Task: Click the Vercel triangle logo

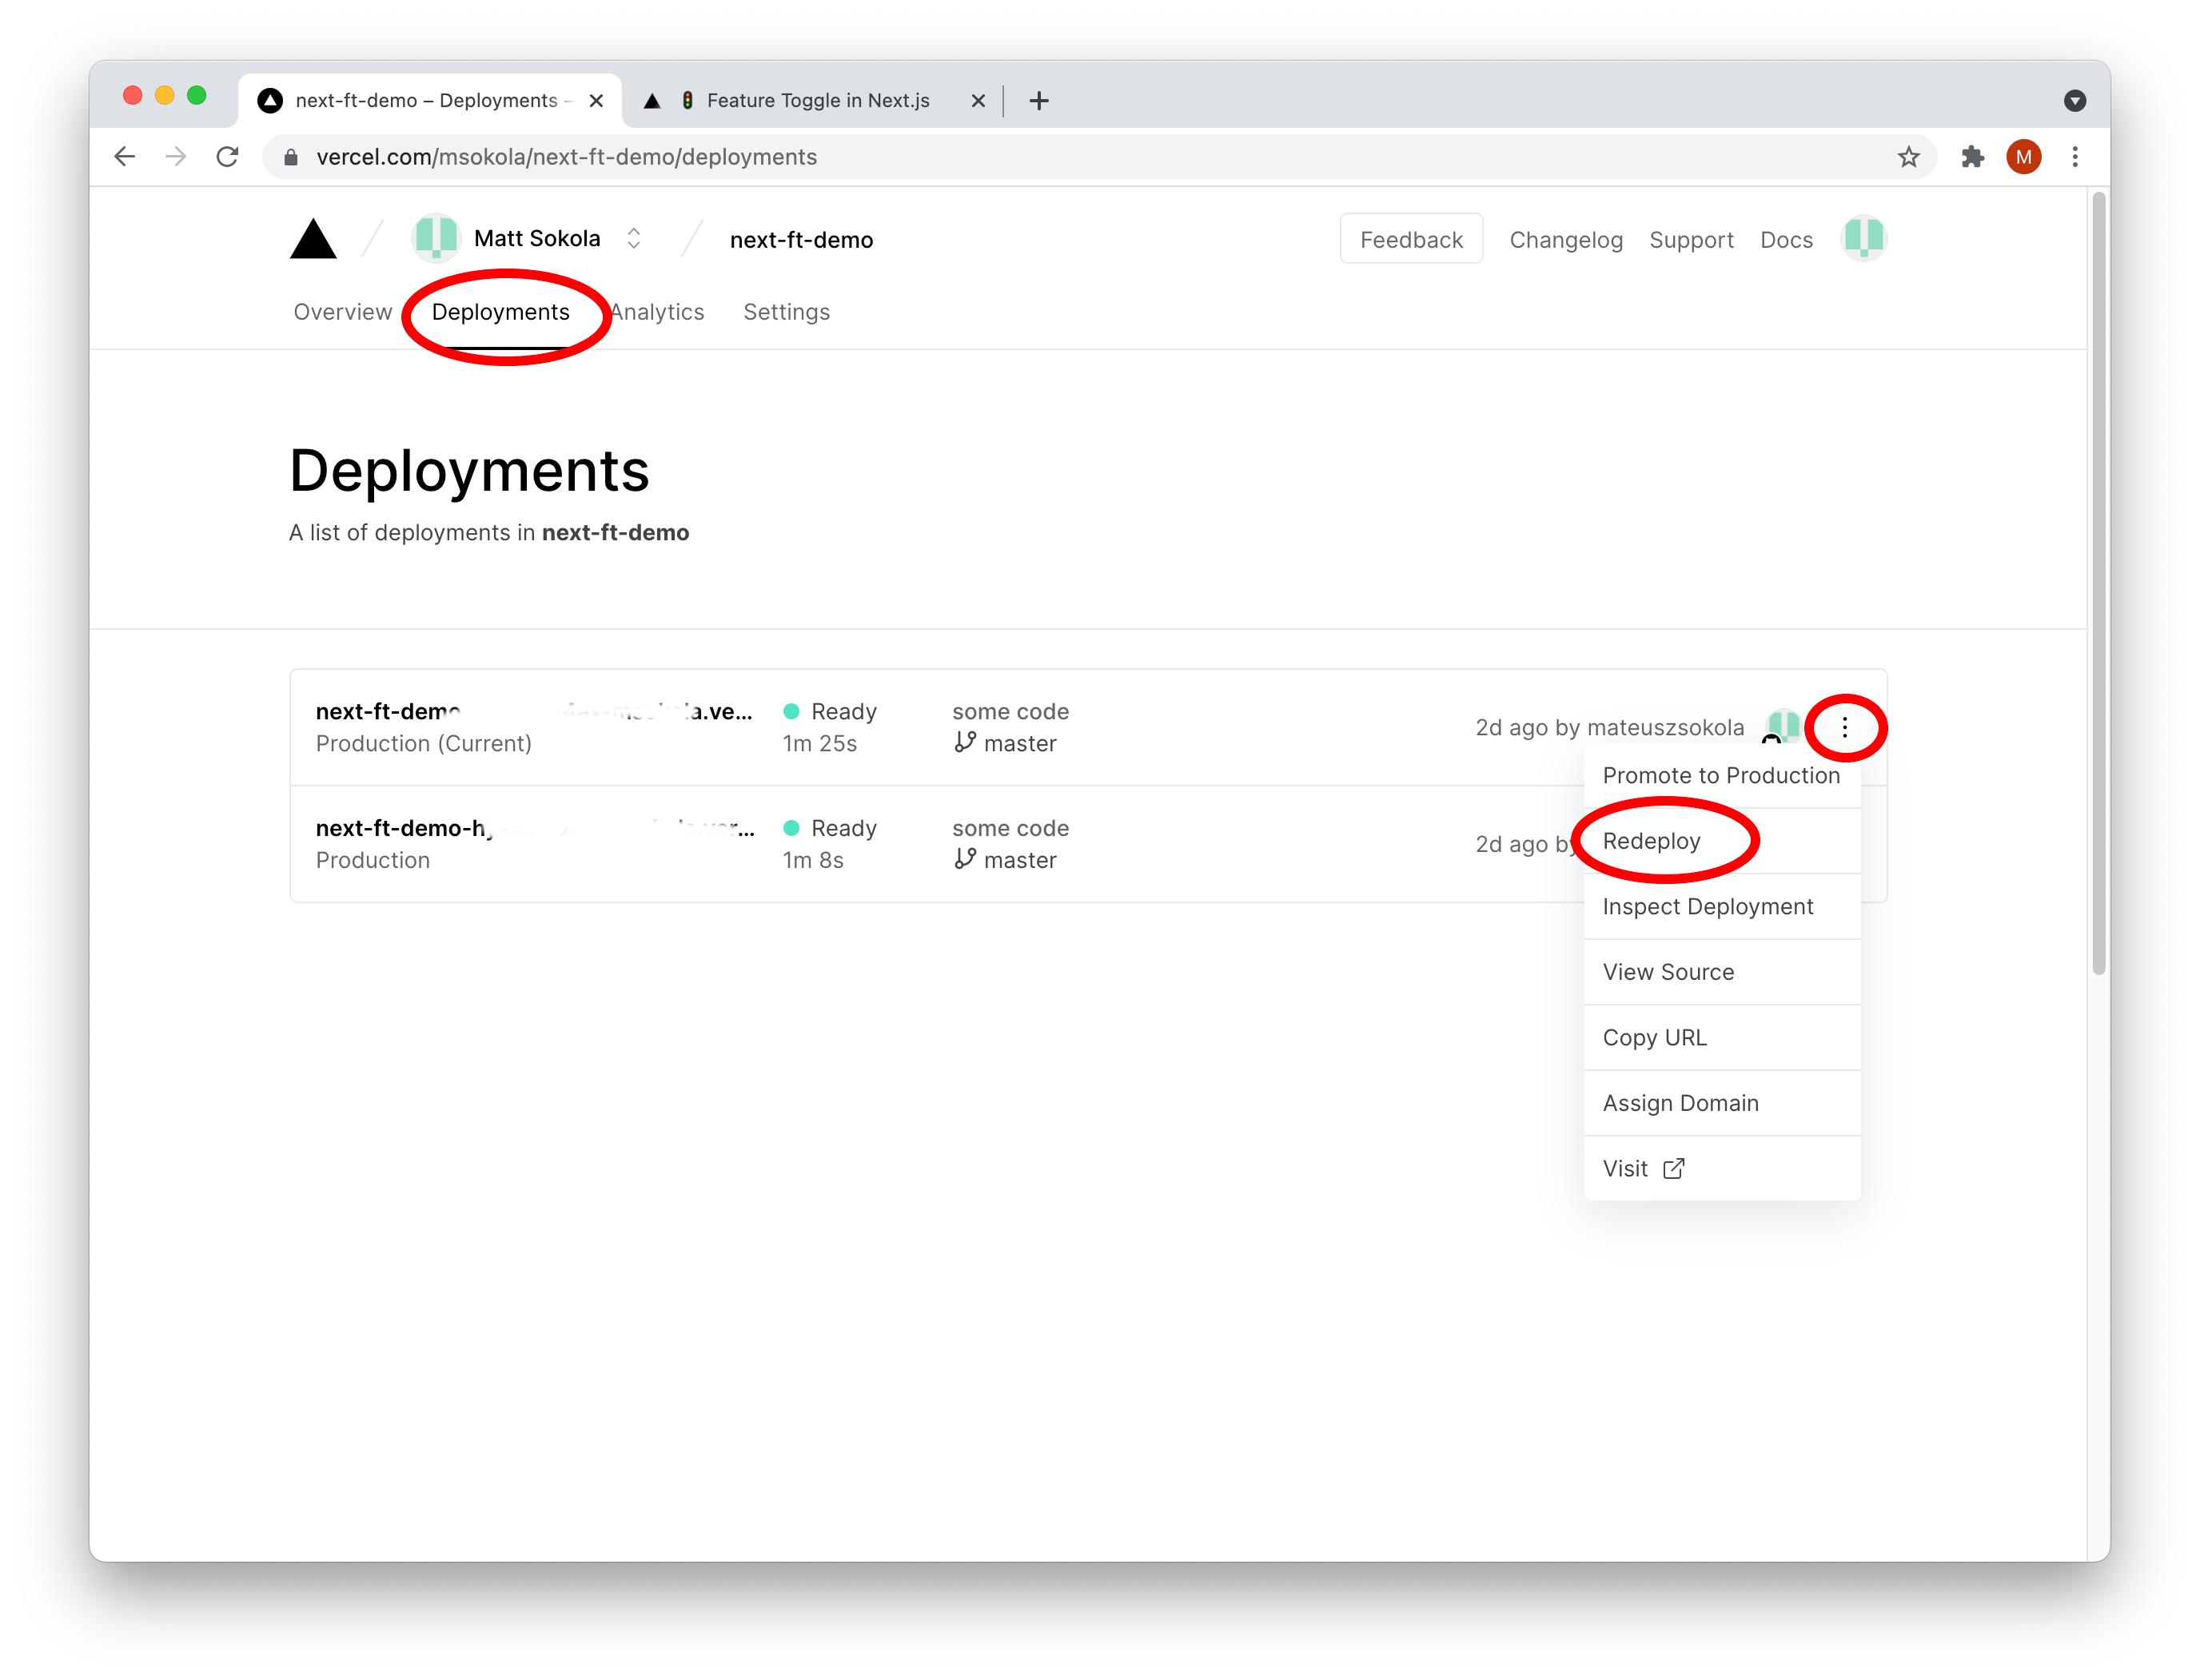Action: click(313, 239)
